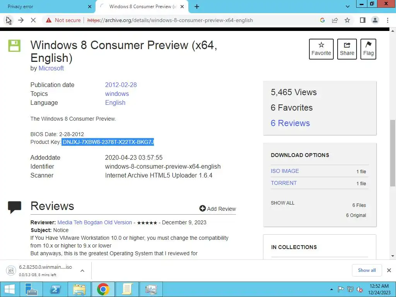The width and height of the screenshot is (396, 297).
Task: Switch to Windows 8 Consumer Preview tab
Action: (x=142, y=7)
